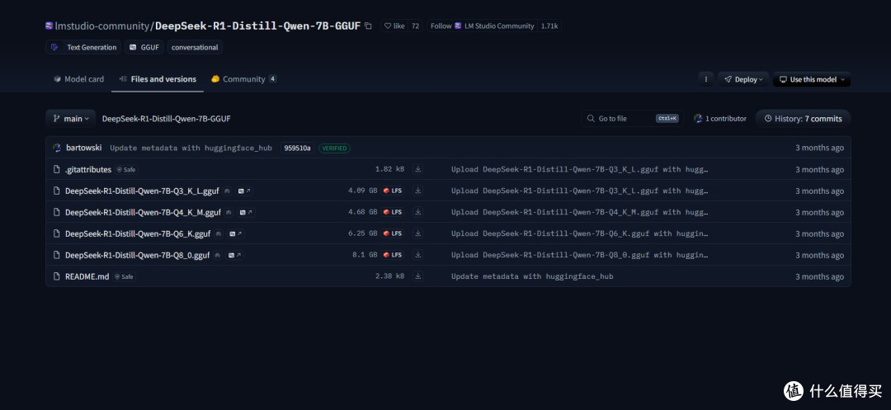891x410 pixels.
Task: Click security scan icon next to Q4_K_M.gguf
Action: coord(229,212)
